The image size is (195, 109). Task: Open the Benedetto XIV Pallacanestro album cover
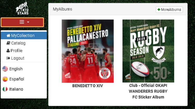coord(88,51)
